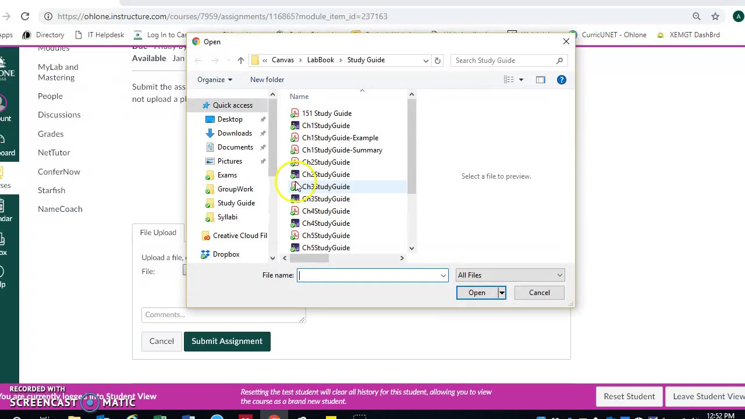This screenshot has height=419, width=745.
Task: Select the Ch1StudyGuide-Example file
Action: click(340, 138)
